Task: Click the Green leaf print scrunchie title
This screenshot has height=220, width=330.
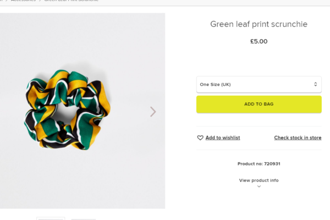Action: pos(258,24)
